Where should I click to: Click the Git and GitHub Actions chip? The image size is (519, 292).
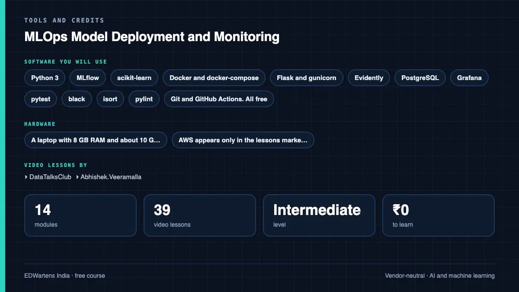coord(219,99)
